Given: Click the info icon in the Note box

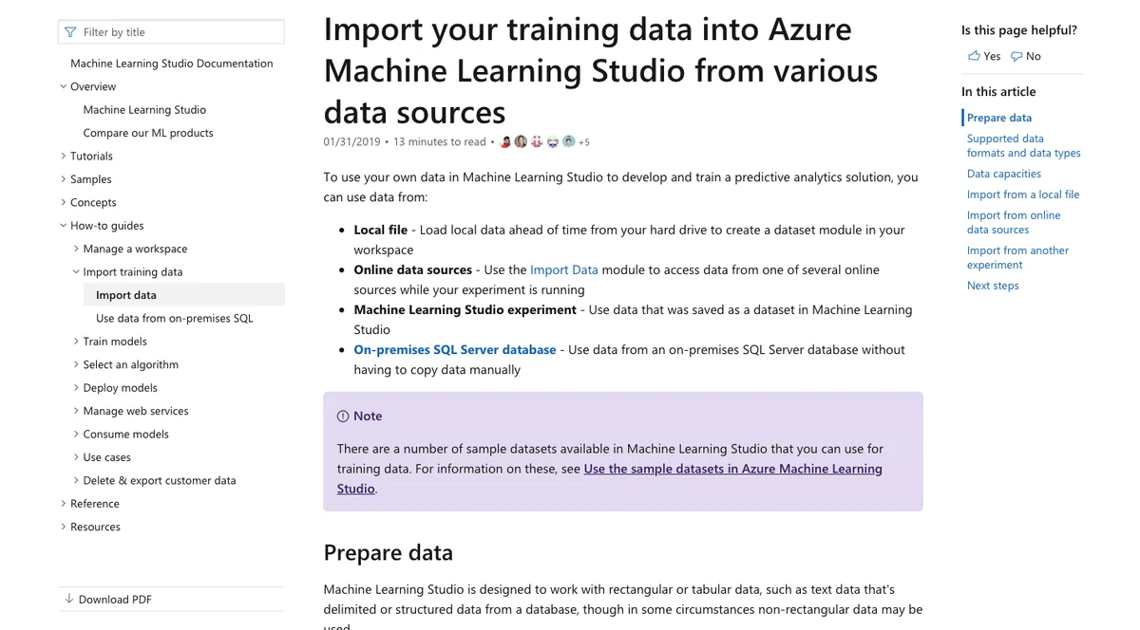Looking at the screenshot, I should pos(345,416).
